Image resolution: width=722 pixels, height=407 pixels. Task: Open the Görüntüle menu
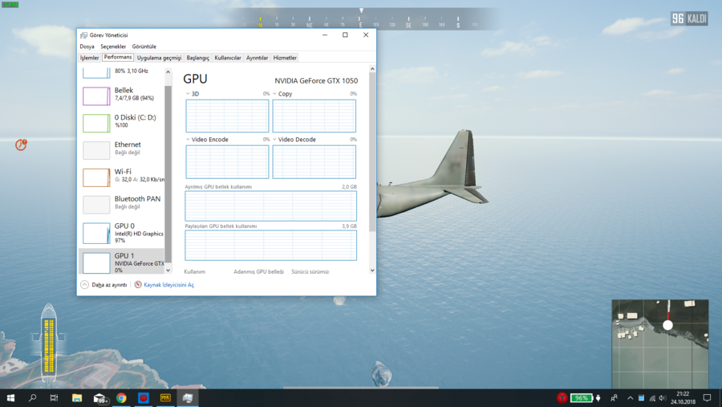point(144,47)
